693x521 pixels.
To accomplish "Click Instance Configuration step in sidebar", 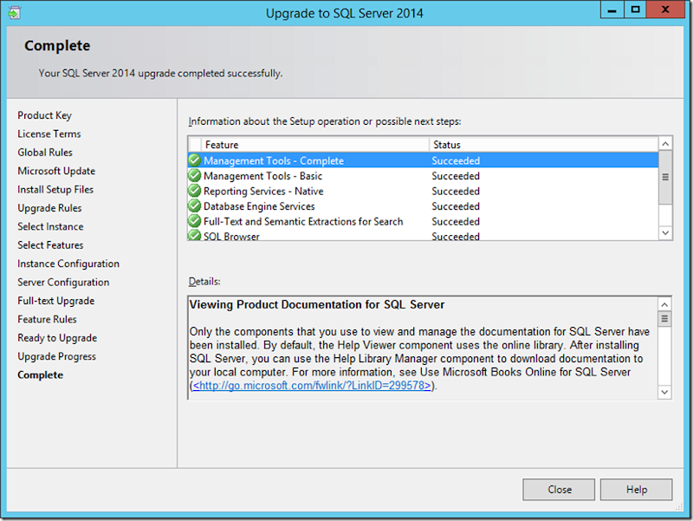I will 68,264.
